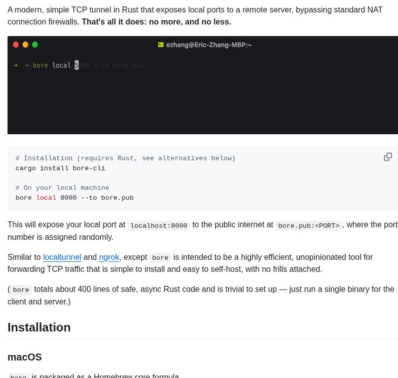Click the green dot in terminal demo
Image resolution: width=398 pixels, height=378 pixels.
coord(35,45)
